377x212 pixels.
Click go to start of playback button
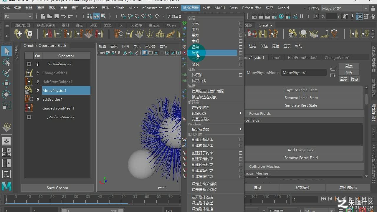point(323,199)
